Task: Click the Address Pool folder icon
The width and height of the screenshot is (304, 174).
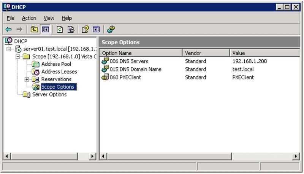Action: (x=35, y=64)
